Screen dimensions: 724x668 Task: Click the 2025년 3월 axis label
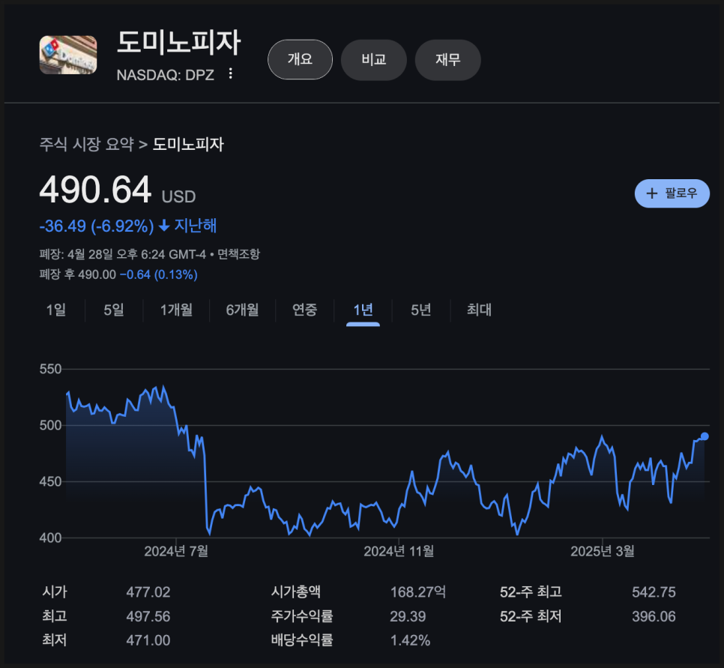pos(603,551)
